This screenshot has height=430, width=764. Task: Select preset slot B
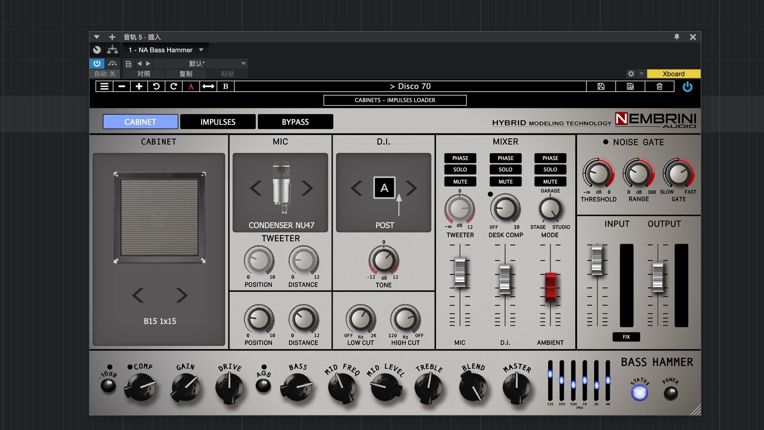click(226, 86)
